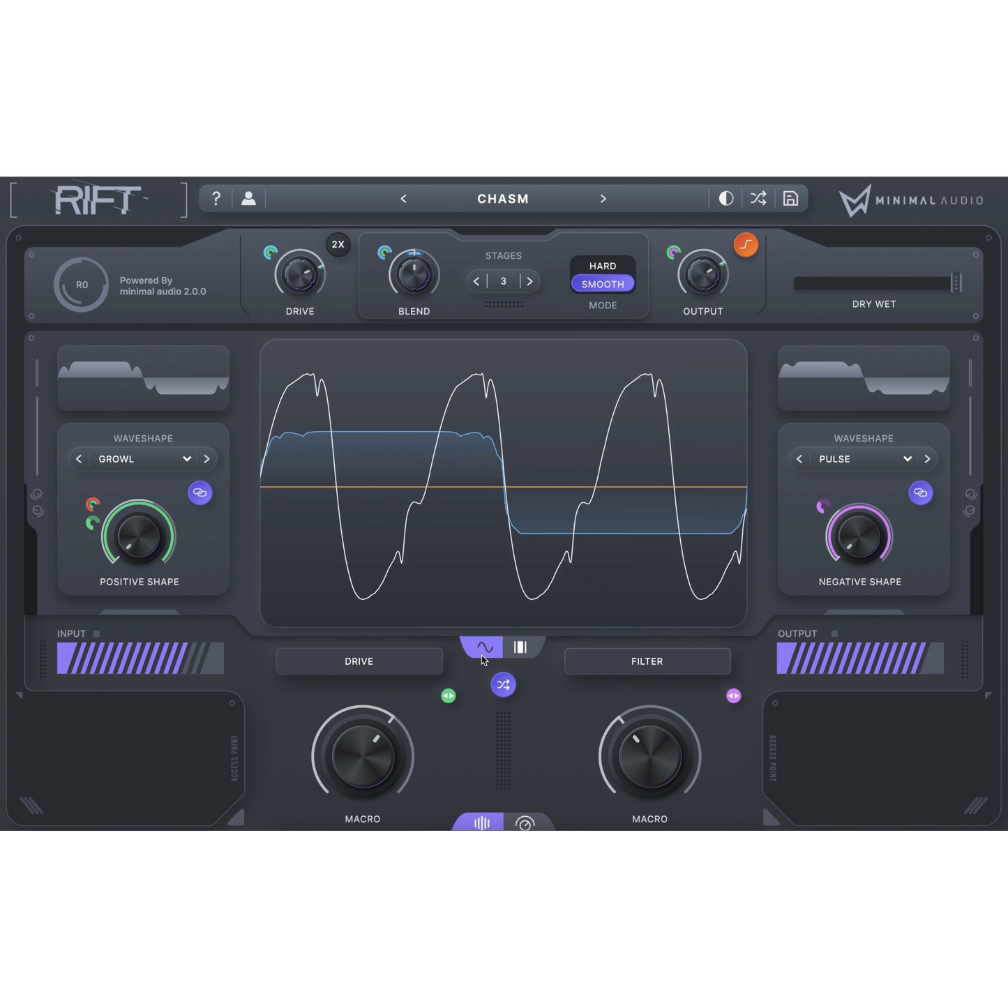Screen dimensions: 1008x1008
Task: Save the current preset with the save icon
Action: tap(790, 198)
